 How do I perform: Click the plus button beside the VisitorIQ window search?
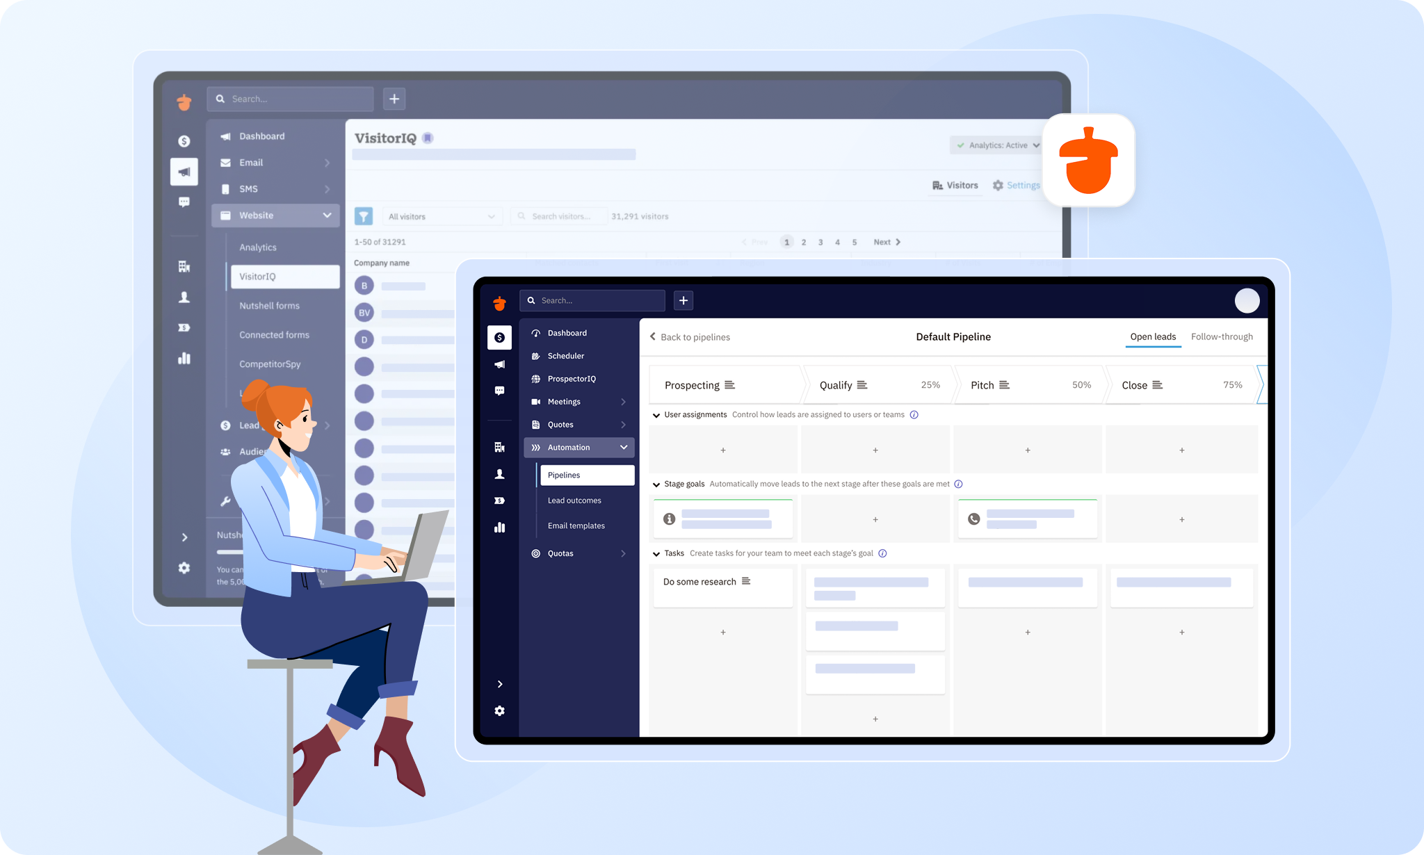pyautogui.click(x=394, y=99)
